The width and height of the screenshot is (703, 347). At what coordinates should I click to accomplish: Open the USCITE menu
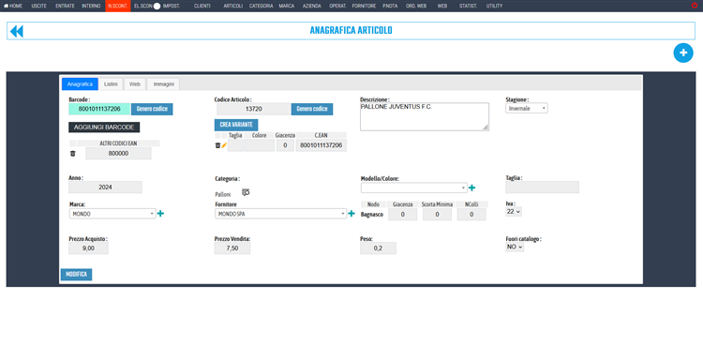(39, 6)
